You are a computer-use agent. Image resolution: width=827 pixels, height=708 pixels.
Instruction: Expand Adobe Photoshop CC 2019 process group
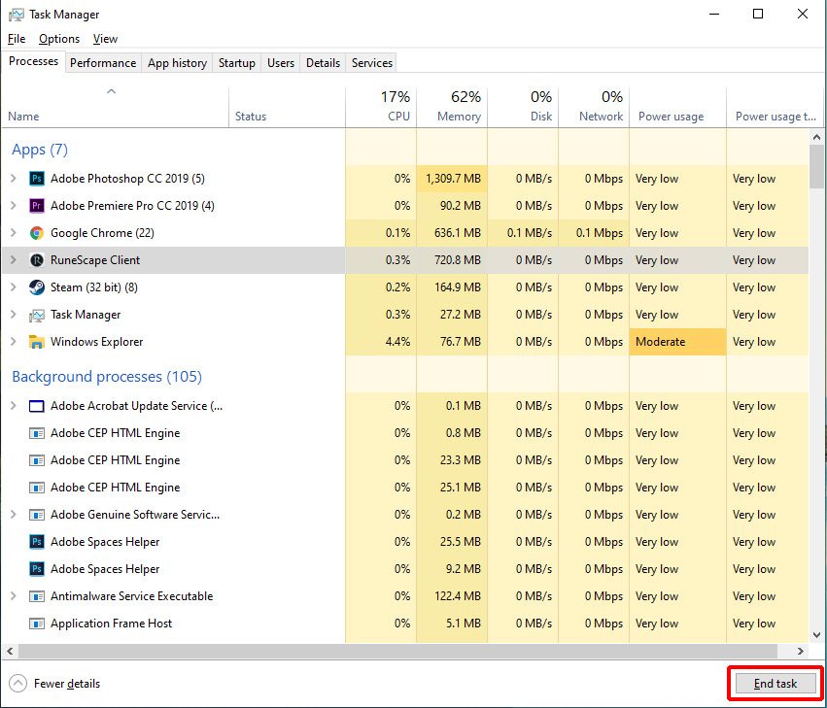pos(14,178)
